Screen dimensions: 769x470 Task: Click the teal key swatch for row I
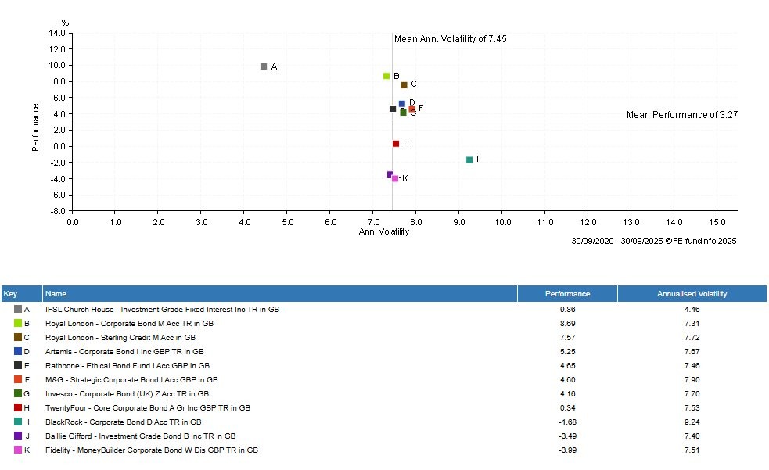[18, 422]
